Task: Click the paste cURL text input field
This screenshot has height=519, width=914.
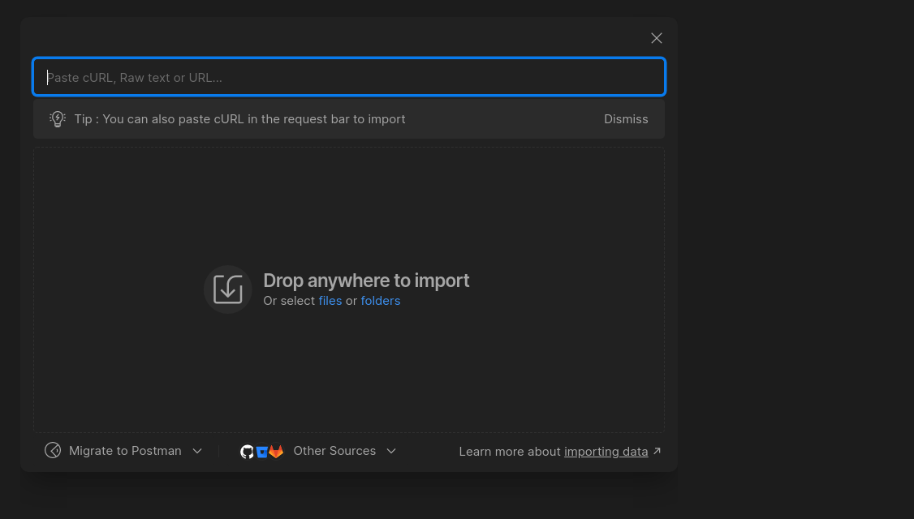Action: click(349, 78)
